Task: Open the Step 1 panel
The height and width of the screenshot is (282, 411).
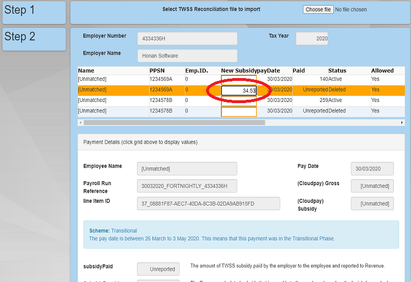Action: (x=34, y=11)
